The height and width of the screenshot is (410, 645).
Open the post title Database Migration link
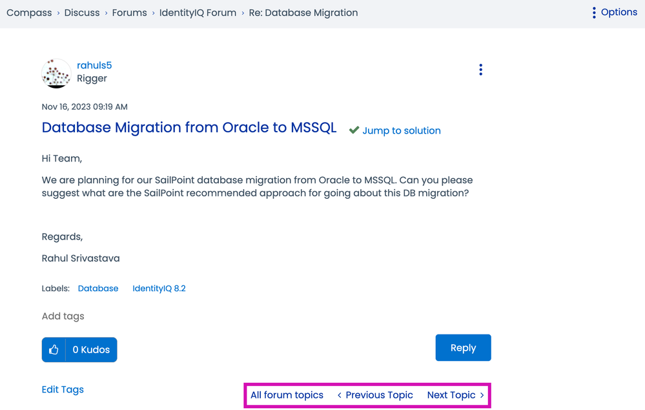tap(189, 127)
